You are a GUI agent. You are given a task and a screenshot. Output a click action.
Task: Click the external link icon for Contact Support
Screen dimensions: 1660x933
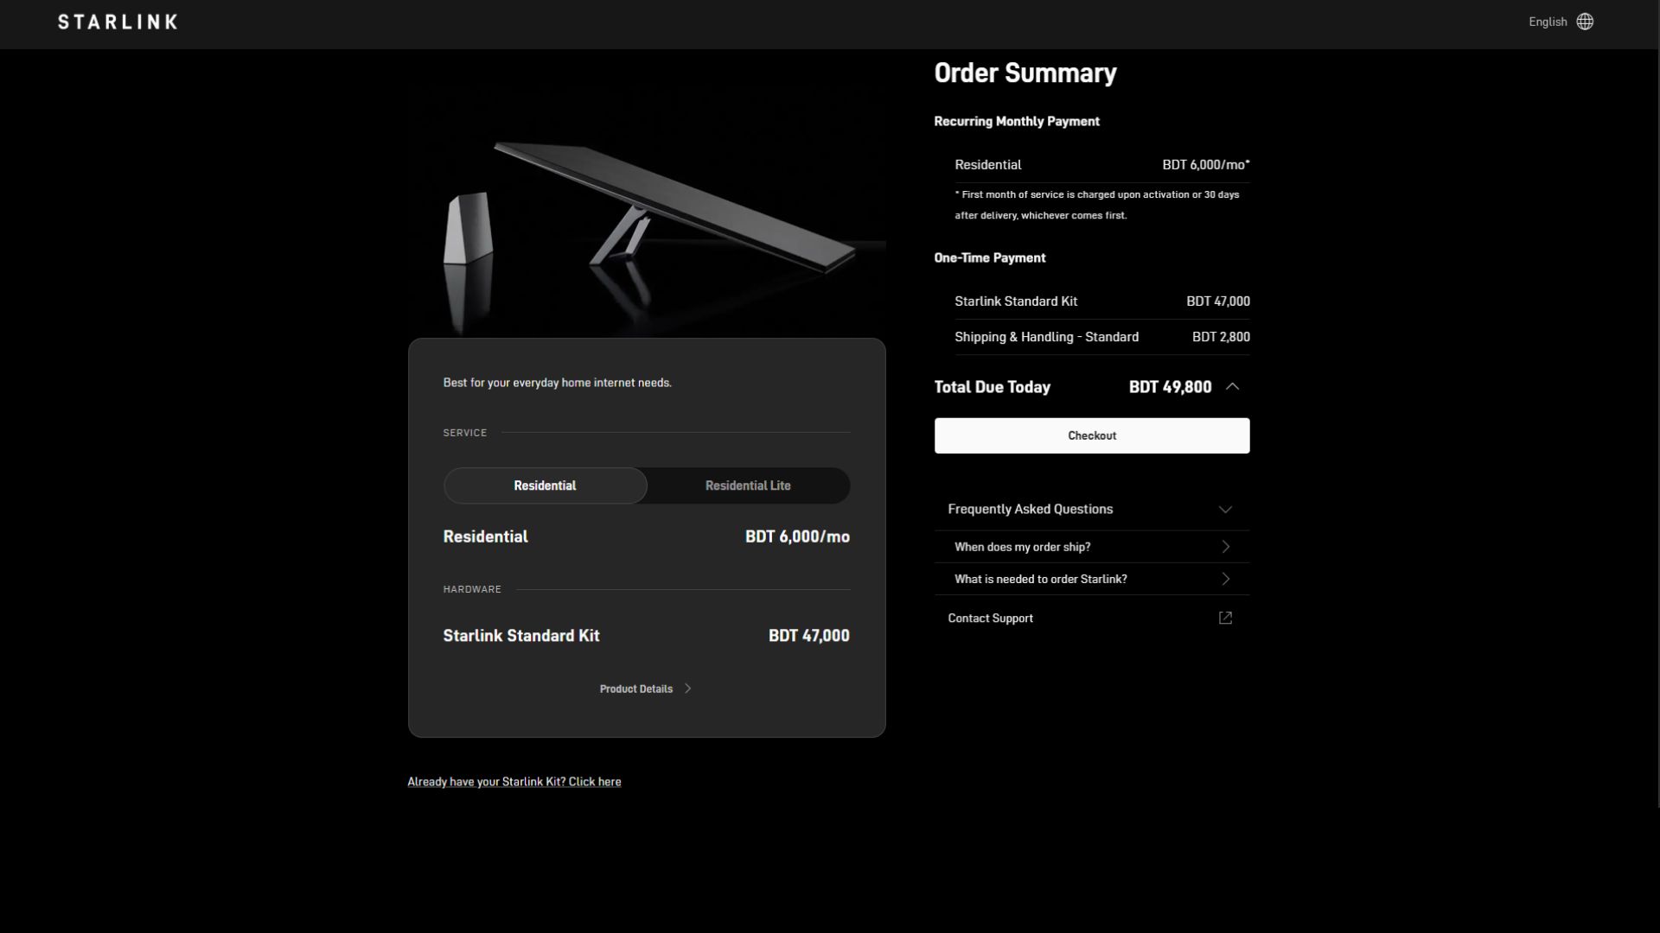tap(1225, 618)
